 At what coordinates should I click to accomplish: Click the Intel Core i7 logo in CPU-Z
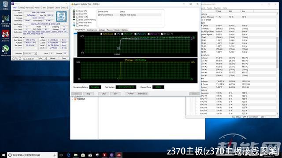click(61, 16)
